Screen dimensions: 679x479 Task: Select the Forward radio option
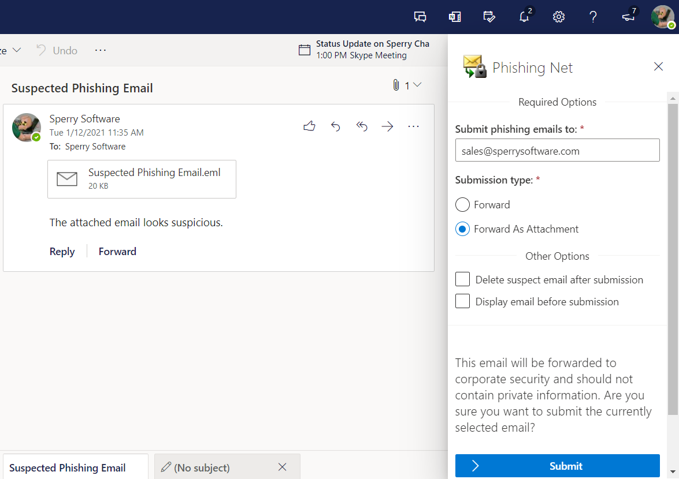462,204
